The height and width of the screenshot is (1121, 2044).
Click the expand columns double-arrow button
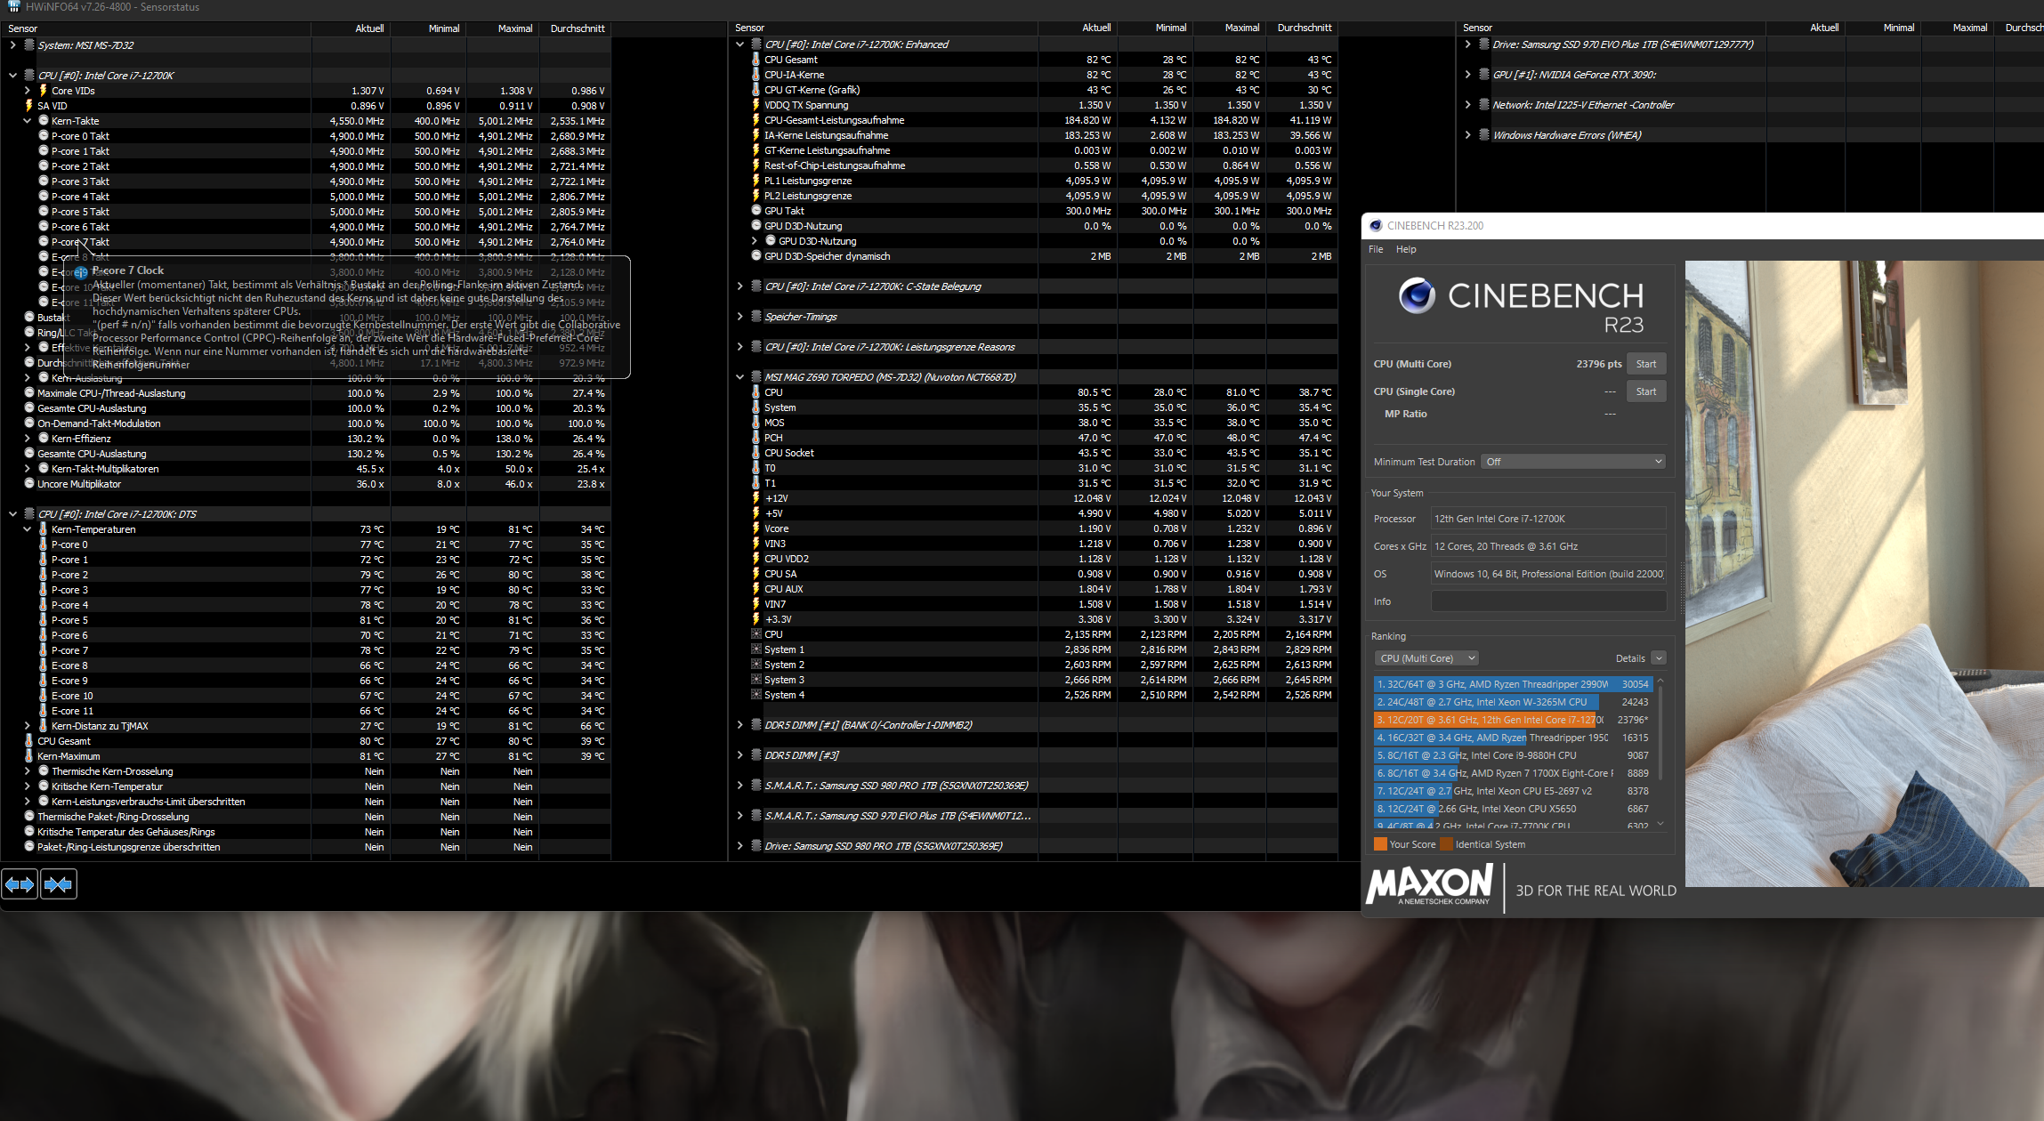pos(20,884)
